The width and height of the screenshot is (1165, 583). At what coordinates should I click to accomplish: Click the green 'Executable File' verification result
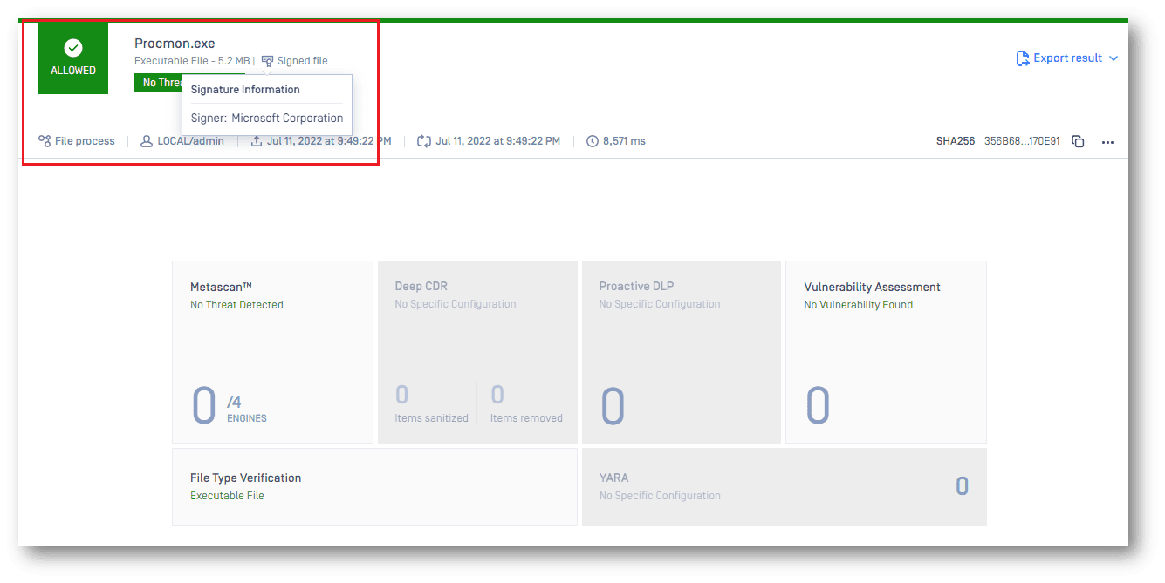[227, 496]
